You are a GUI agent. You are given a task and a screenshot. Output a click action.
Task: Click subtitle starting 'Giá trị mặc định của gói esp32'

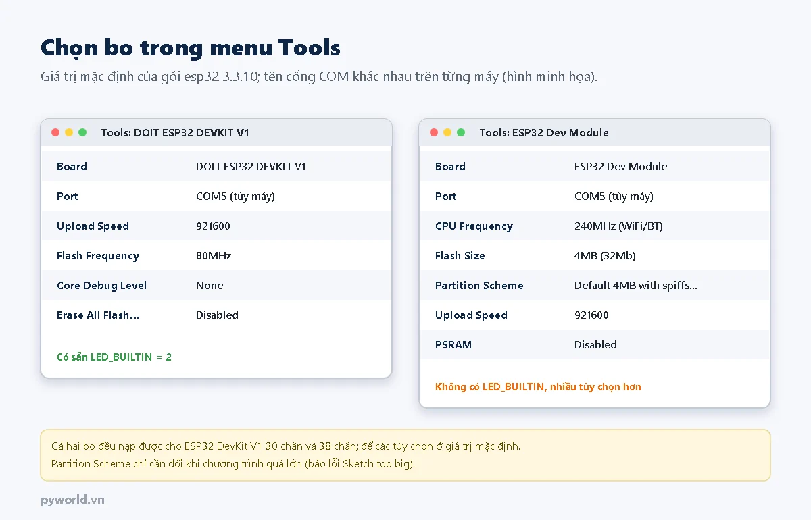319,77
